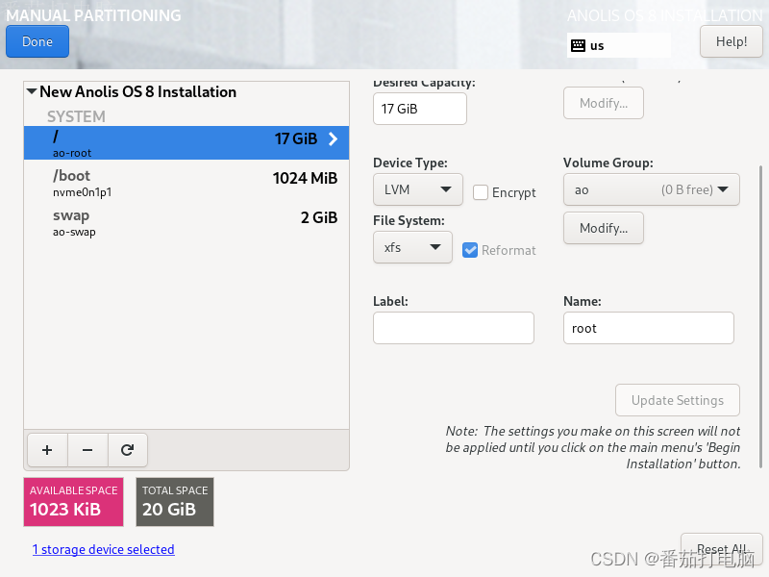Image resolution: width=769 pixels, height=577 pixels.
Task: Toggle the Reformat checkbox
Action: tap(470, 250)
